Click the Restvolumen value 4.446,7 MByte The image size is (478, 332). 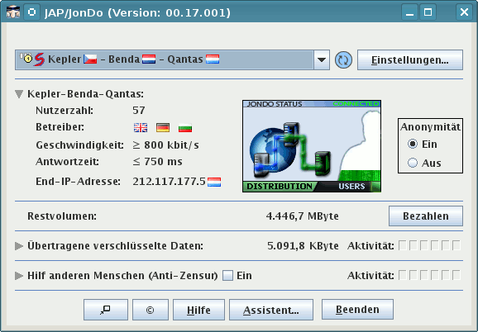(302, 216)
